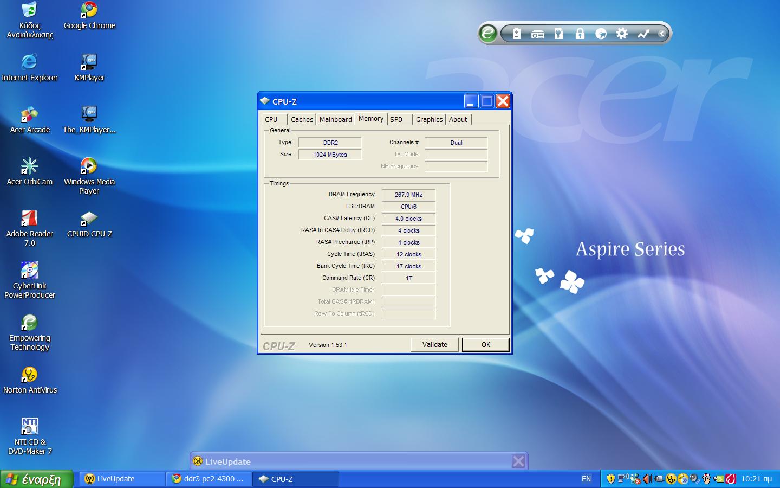Open the έναρξη Start menu
The height and width of the screenshot is (488, 780).
[36, 479]
